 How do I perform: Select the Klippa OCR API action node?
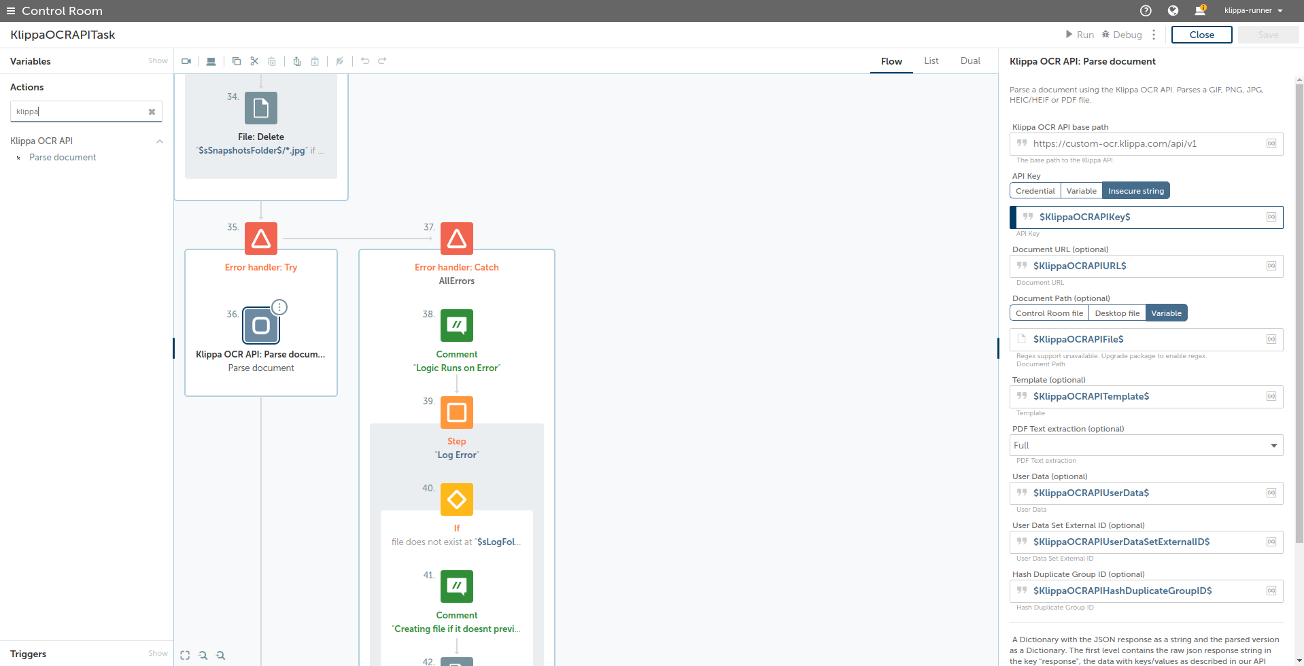(x=261, y=326)
